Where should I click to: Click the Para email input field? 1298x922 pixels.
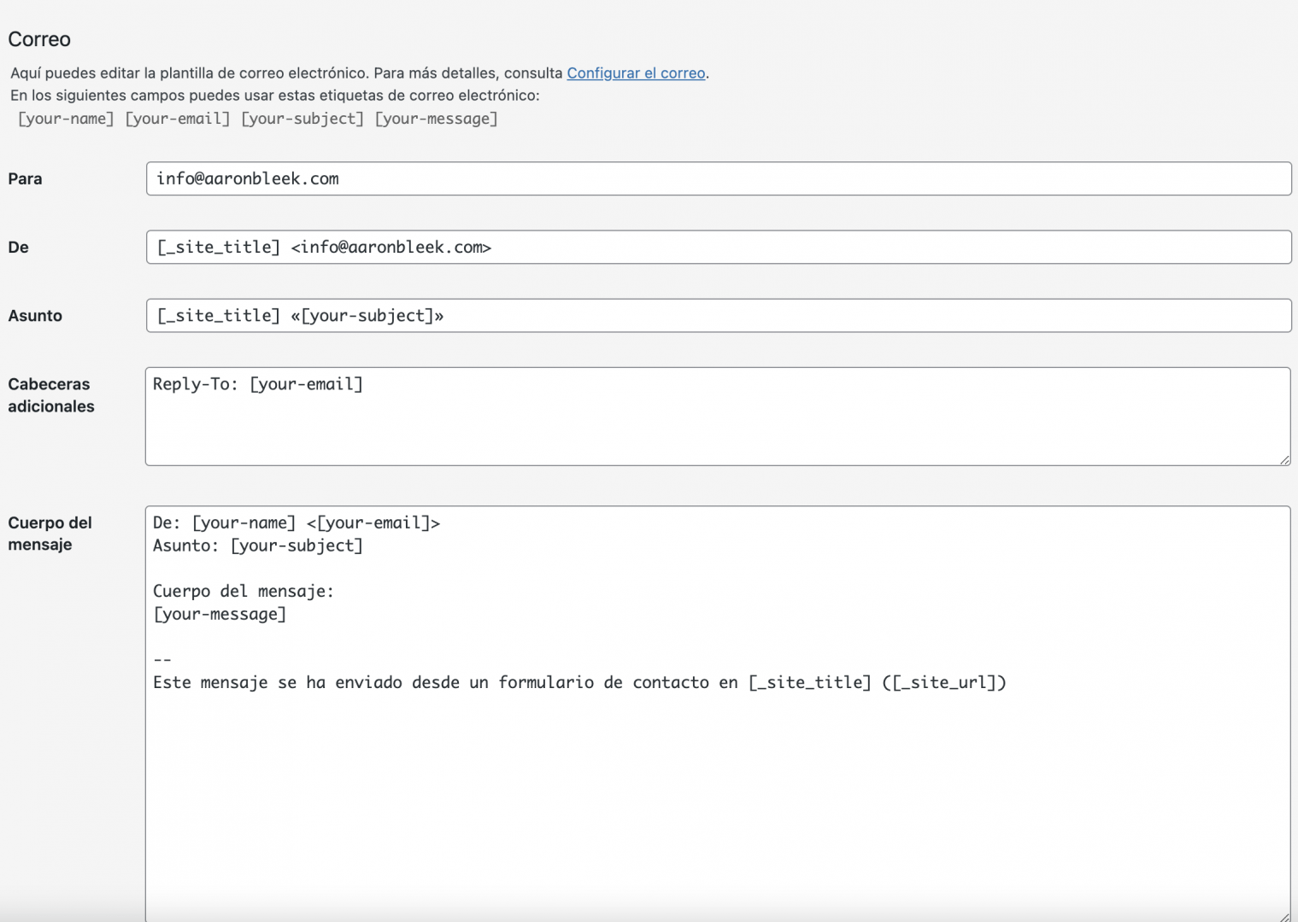pyautogui.click(x=719, y=178)
